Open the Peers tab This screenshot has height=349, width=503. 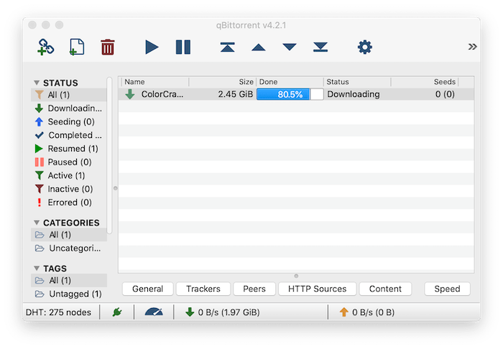click(254, 289)
